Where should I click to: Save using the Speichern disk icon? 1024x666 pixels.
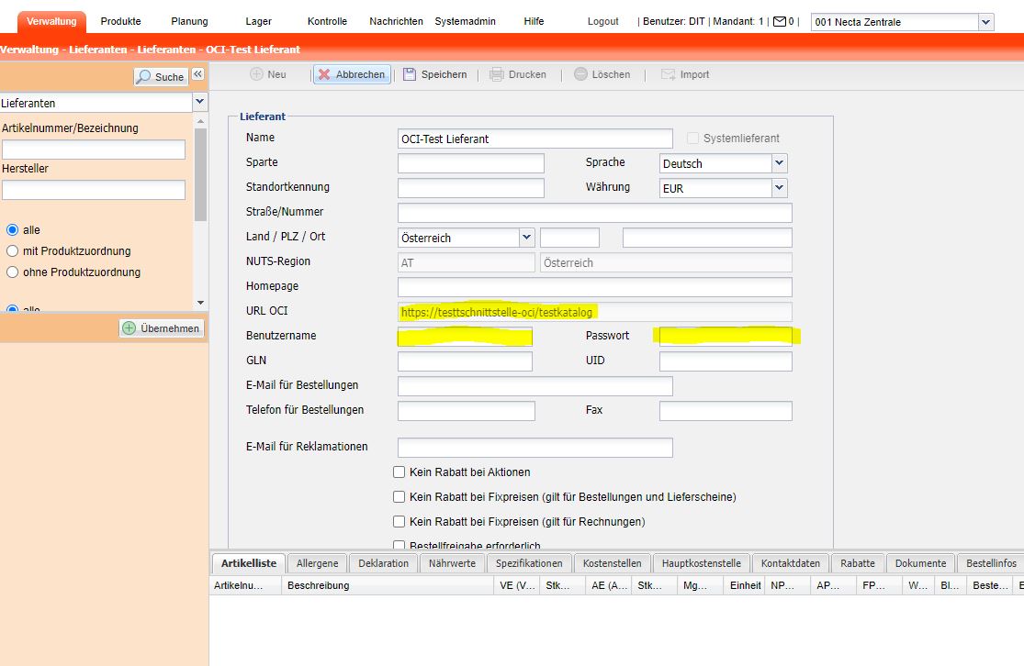[410, 74]
